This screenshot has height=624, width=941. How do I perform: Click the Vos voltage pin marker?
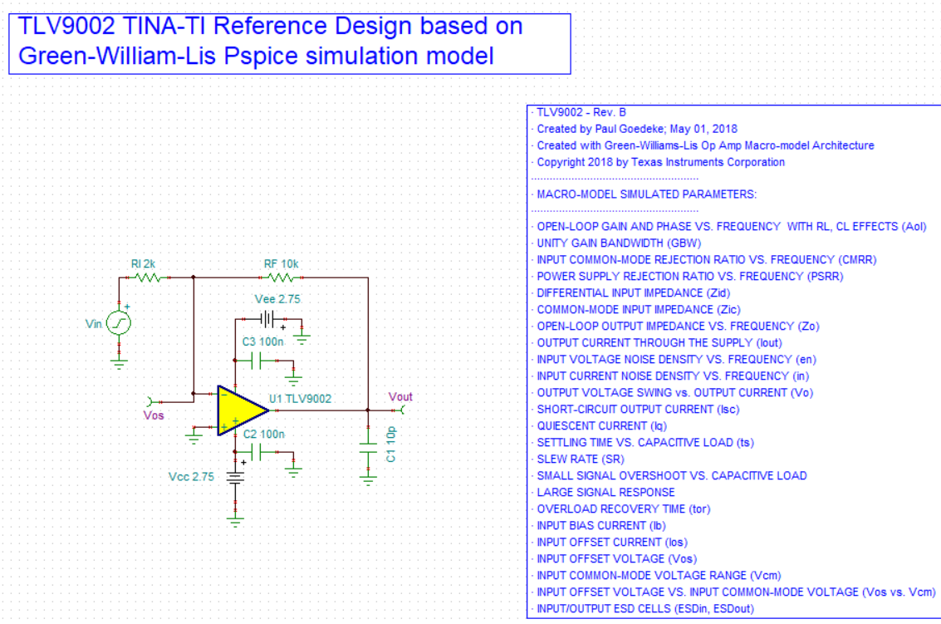151,402
